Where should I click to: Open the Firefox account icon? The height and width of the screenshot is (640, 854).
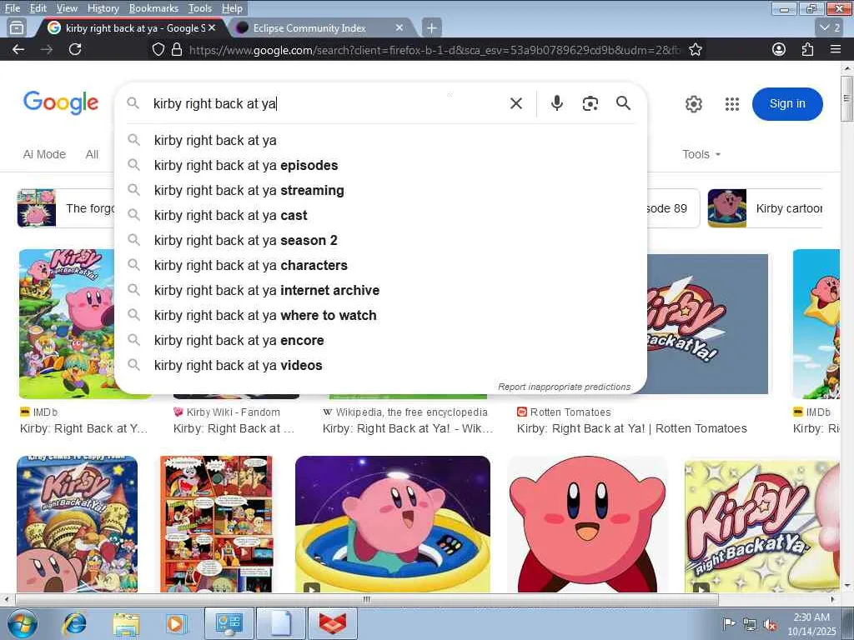coord(779,49)
